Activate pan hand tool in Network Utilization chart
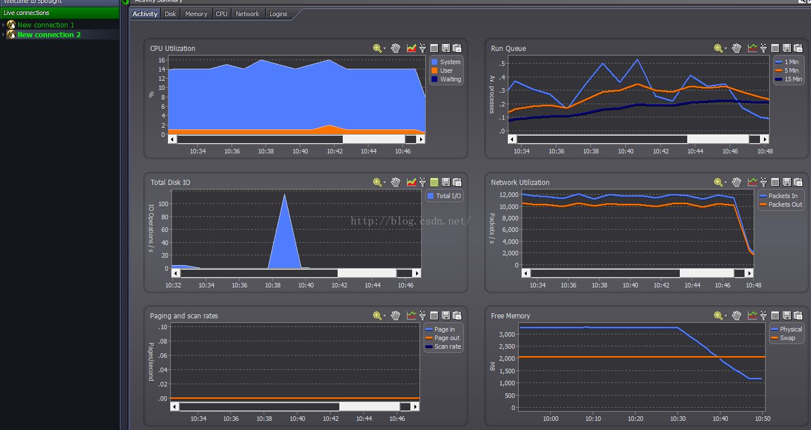Viewport: 811px width, 430px height. [x=736, y=183]
